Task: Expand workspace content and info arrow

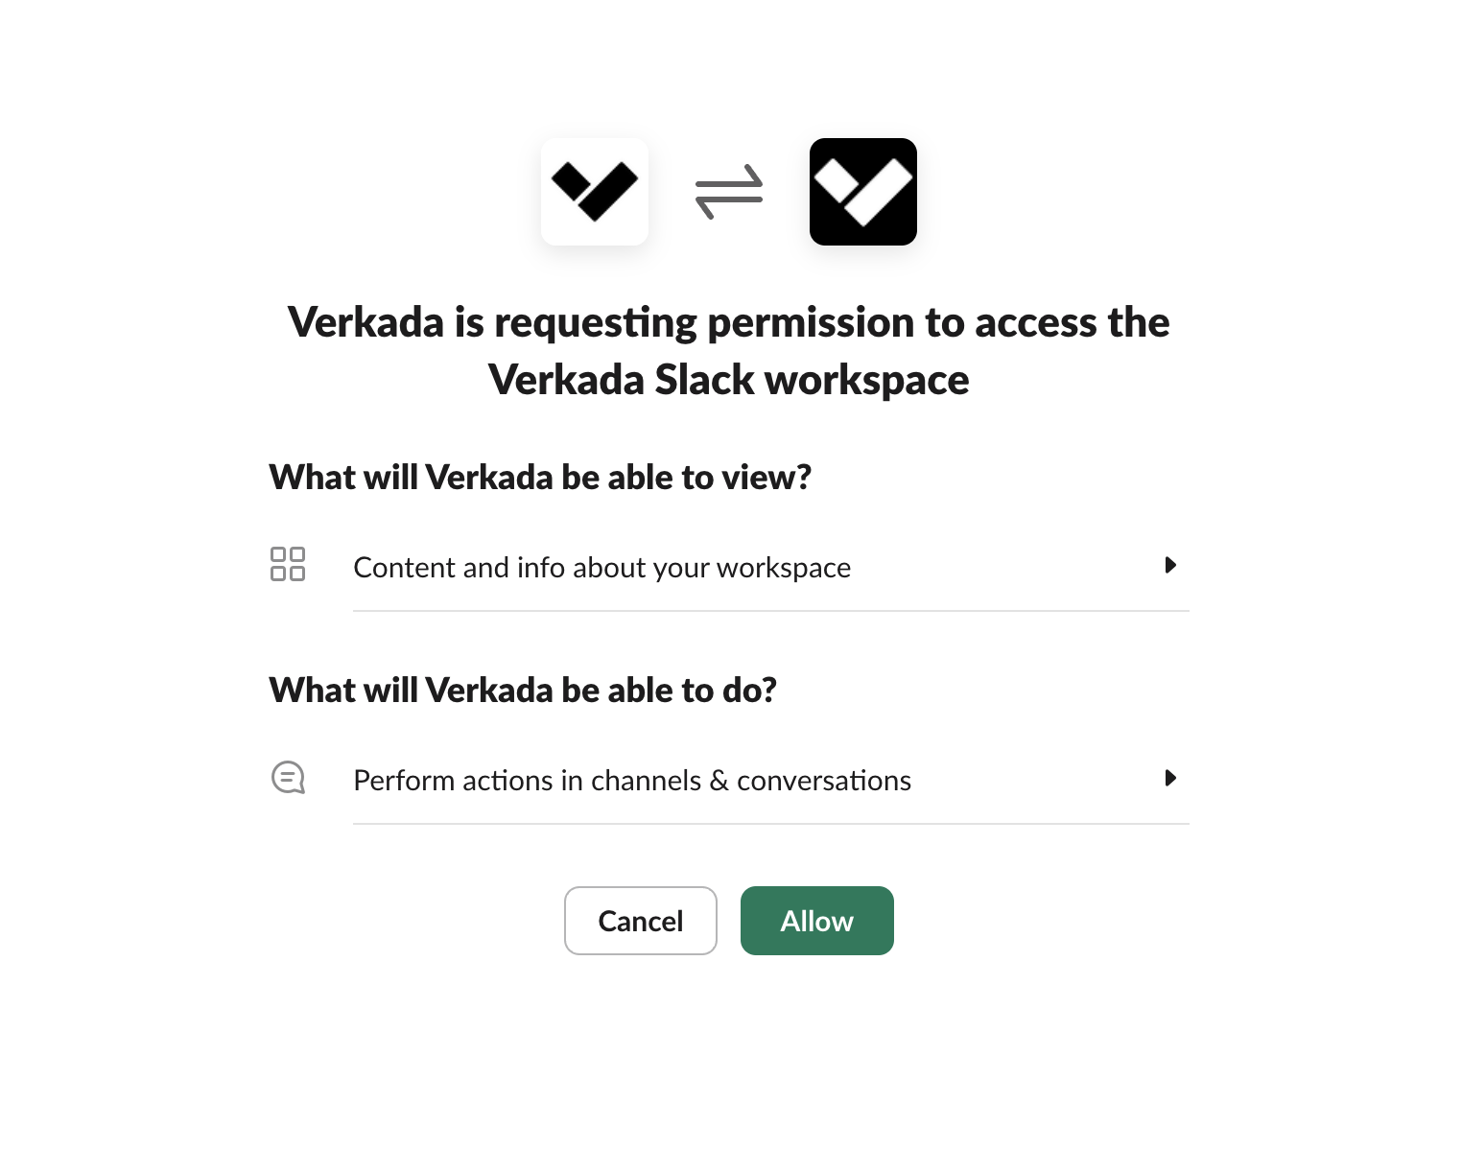Action: pos(1170,565)
